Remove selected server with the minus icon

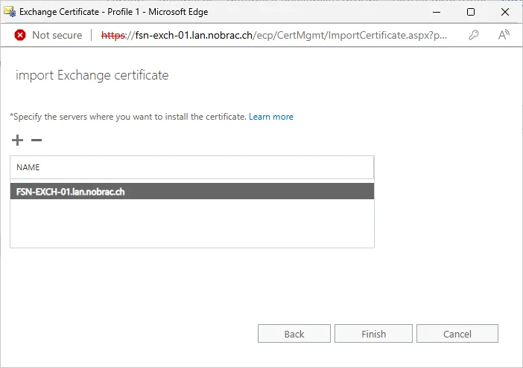pos(37,140)
